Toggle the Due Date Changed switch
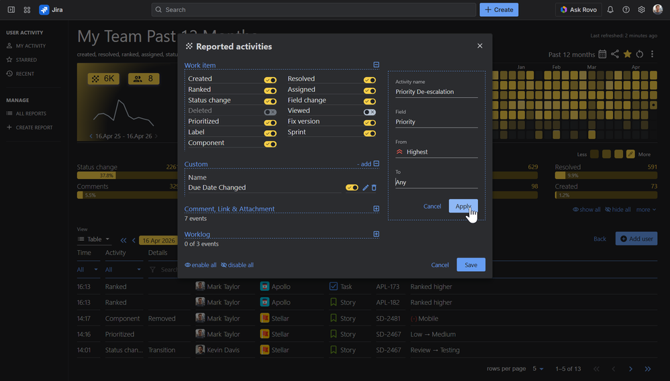670x381 pixels. (352, 188)
